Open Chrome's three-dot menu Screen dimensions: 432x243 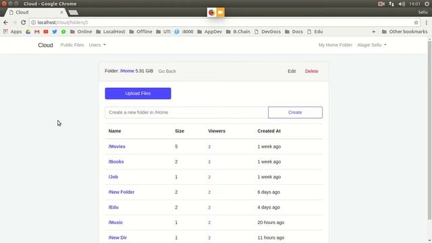pos(427,22)
